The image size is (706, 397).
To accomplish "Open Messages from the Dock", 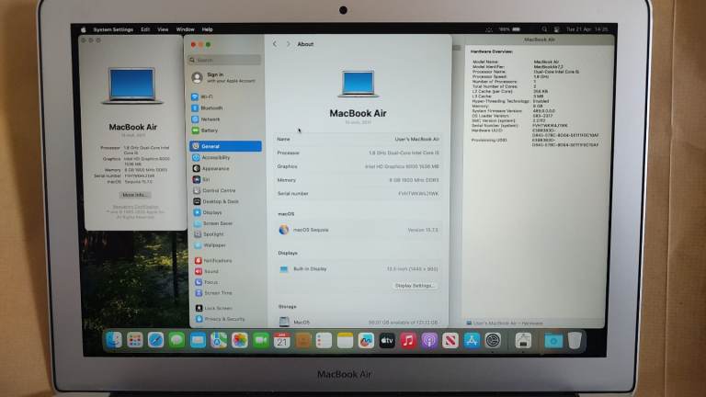I will click(x=176, y=340).
